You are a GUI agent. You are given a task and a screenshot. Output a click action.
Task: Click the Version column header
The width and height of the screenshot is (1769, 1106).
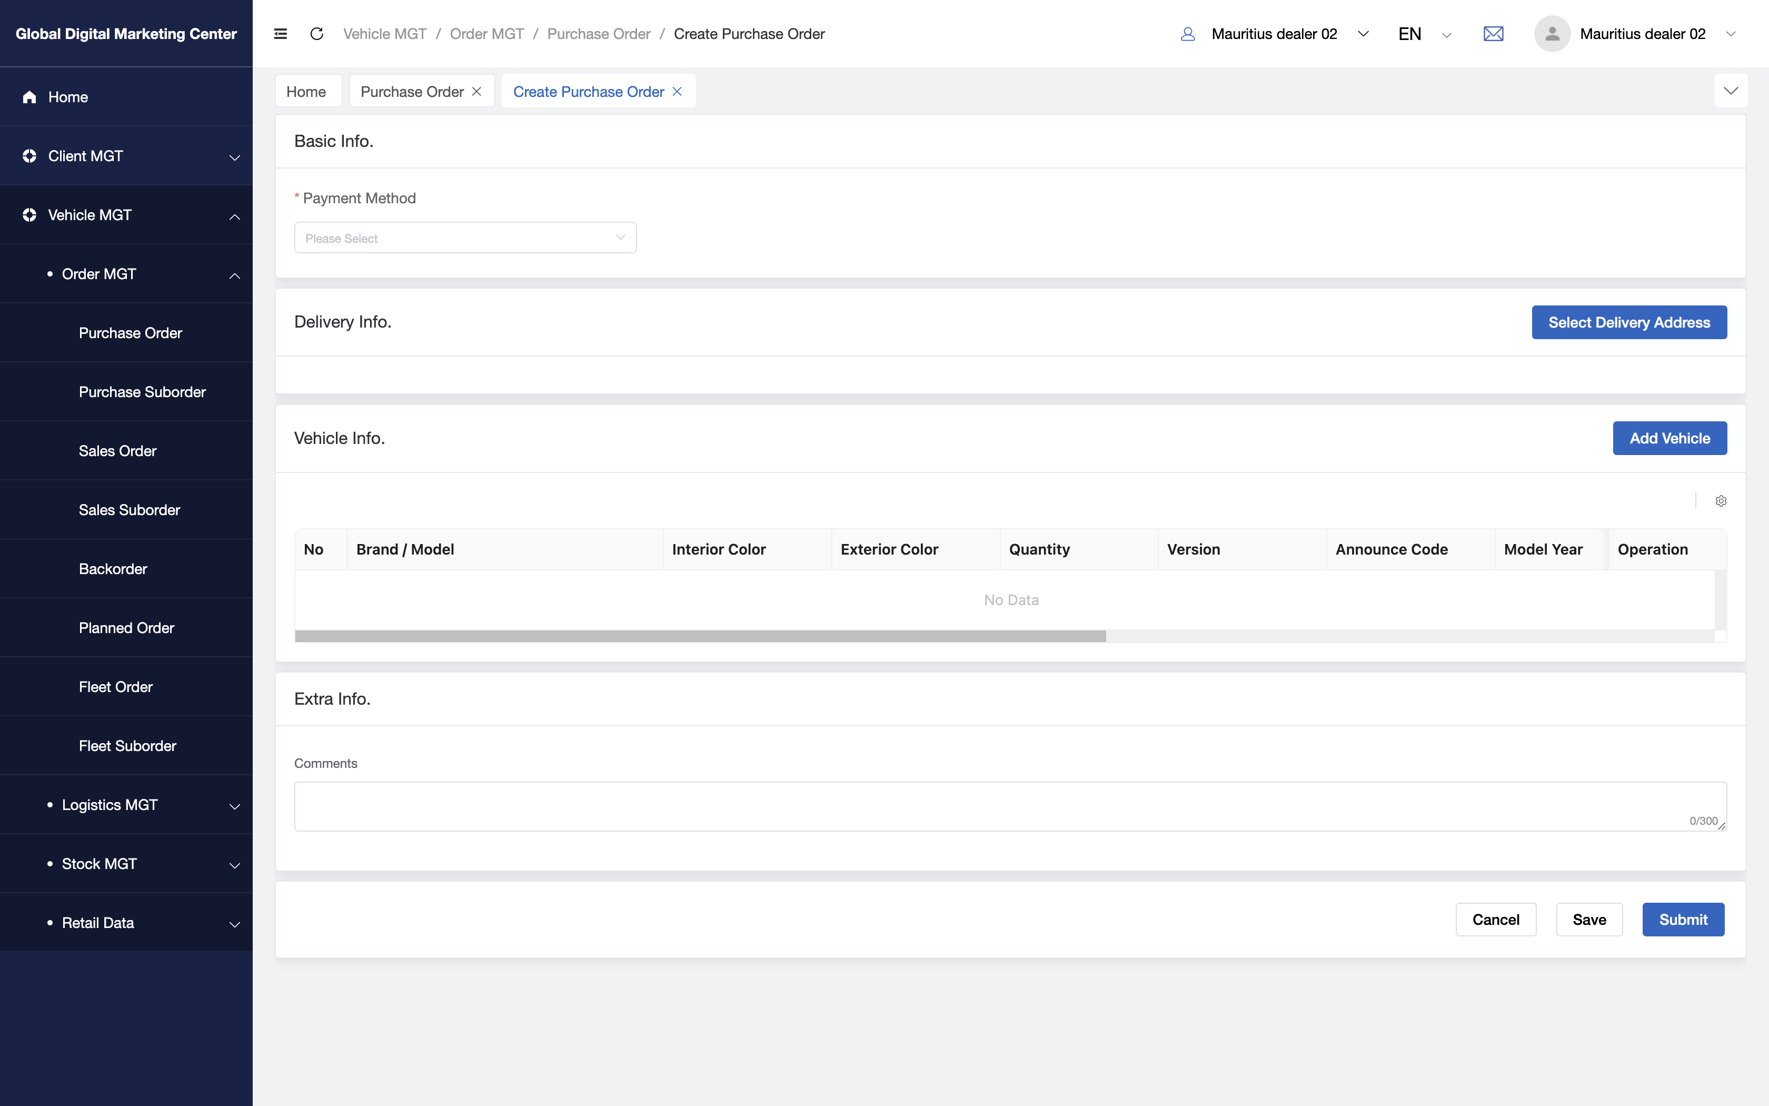coord(1243,549)
